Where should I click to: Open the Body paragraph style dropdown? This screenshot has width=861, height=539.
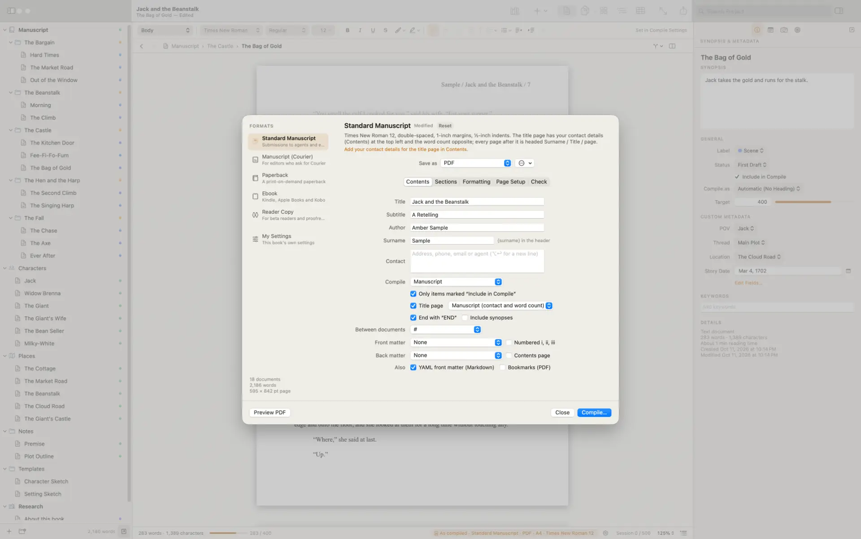point(165,30)
